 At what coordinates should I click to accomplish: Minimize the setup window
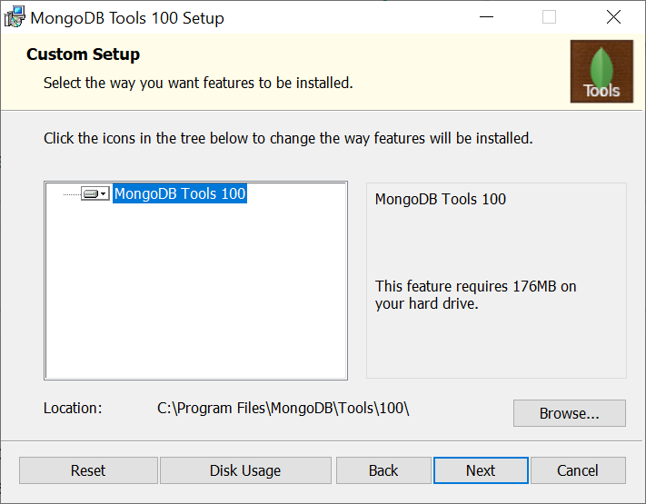pyautogui.click(x=487, y=17)
